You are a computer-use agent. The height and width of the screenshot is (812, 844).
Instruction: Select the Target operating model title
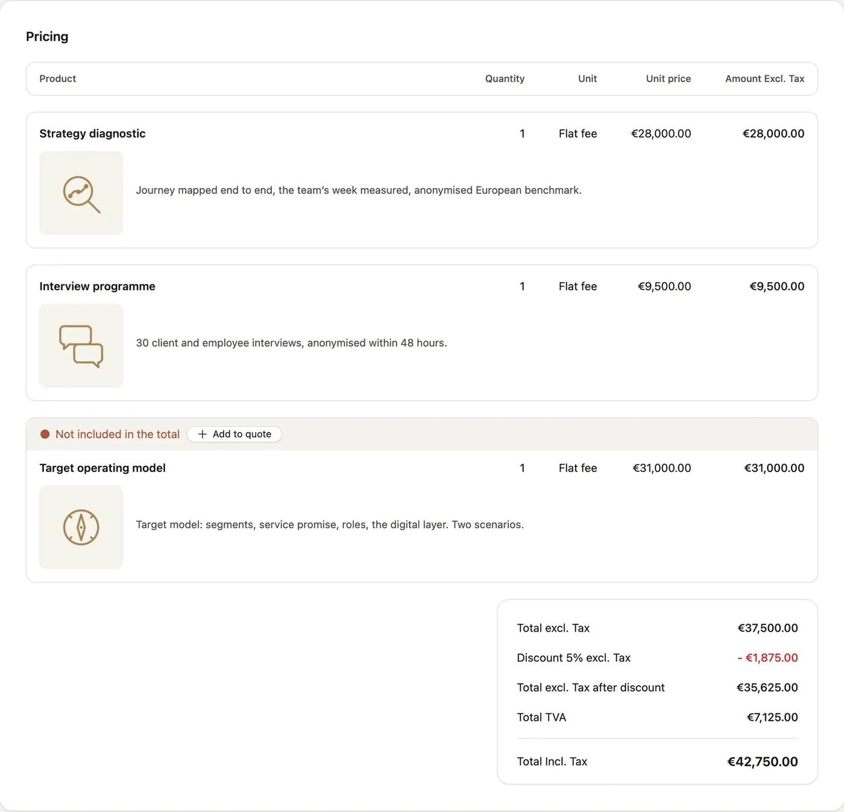click(102, 468)
